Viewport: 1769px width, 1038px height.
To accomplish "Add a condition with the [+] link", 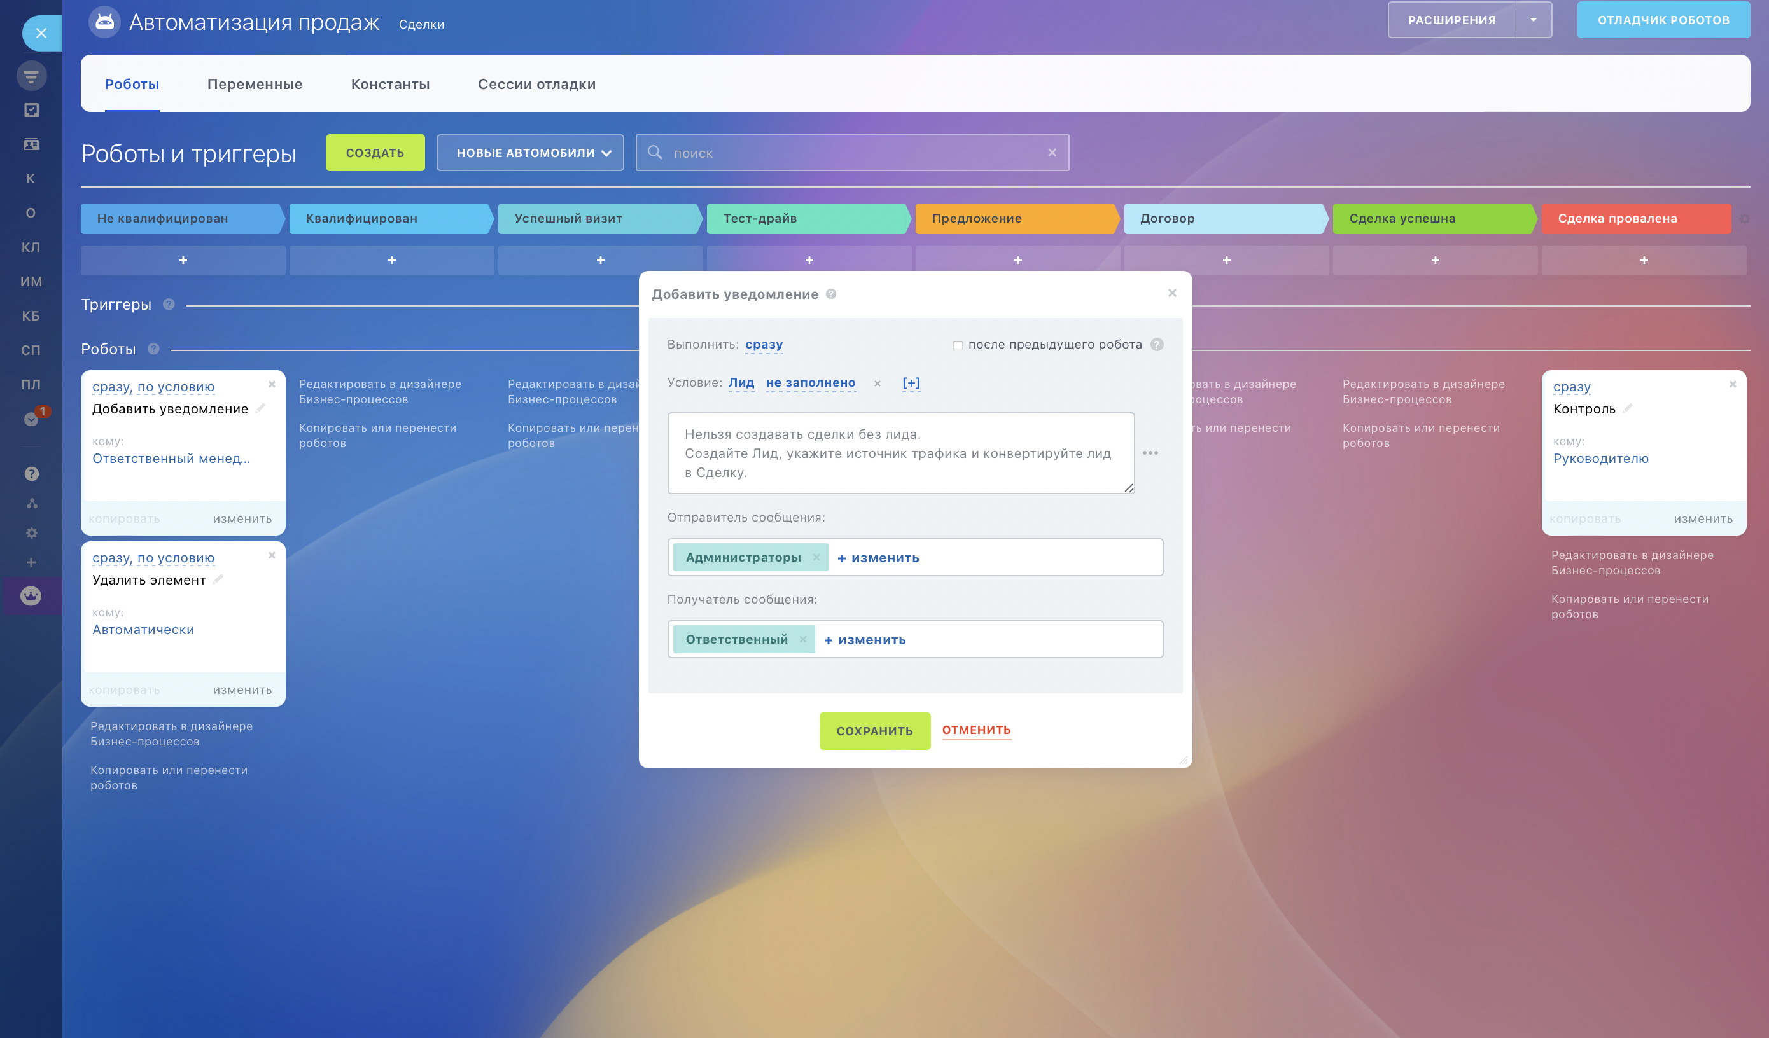I will tap(911, 383).
